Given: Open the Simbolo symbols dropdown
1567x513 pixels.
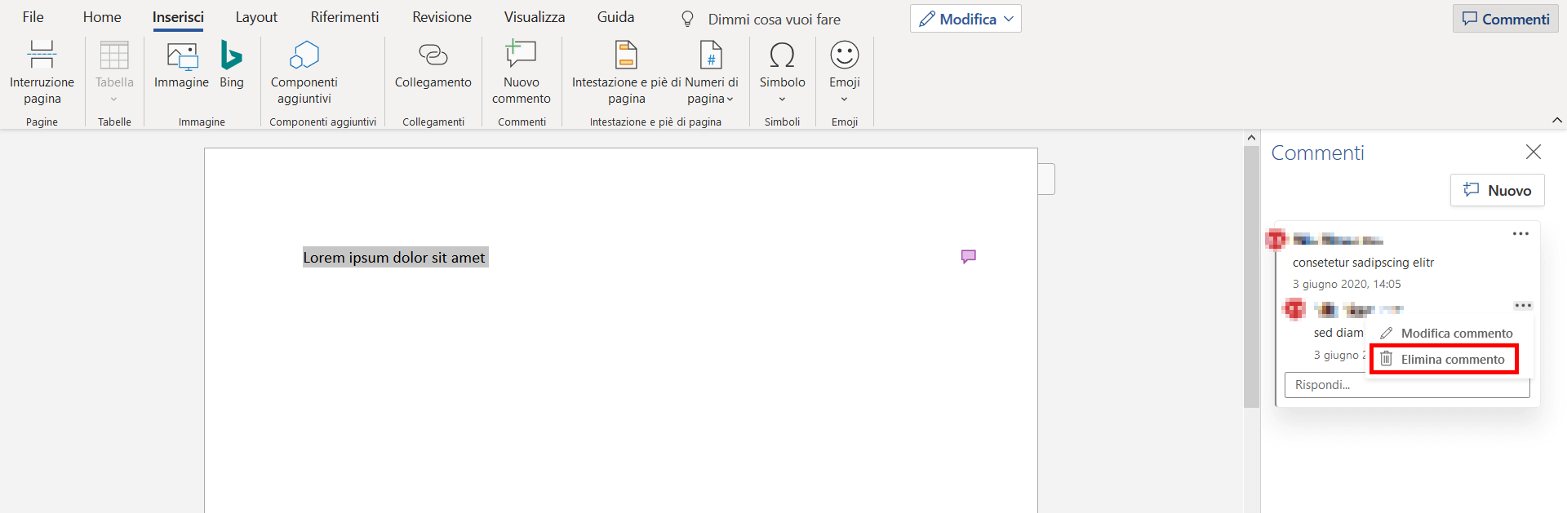Looking at the screenshot, I should tap(782, 73).
